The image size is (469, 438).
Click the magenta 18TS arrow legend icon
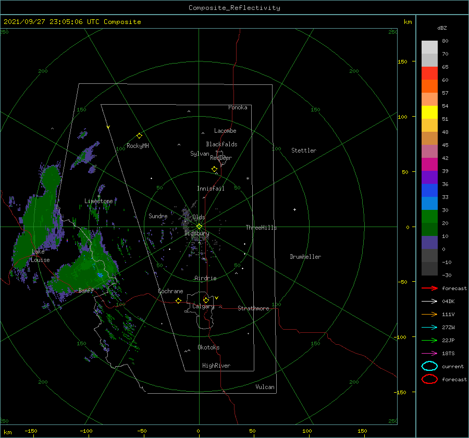pyautogui.click(x=429, y=354)
